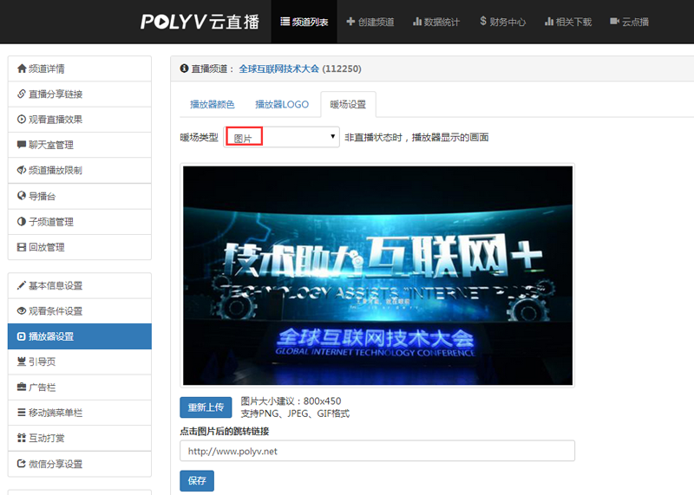Click the bar chart icon for 数据统计
The height and width of the screenshot is (495, 694).
pos(417,22)
